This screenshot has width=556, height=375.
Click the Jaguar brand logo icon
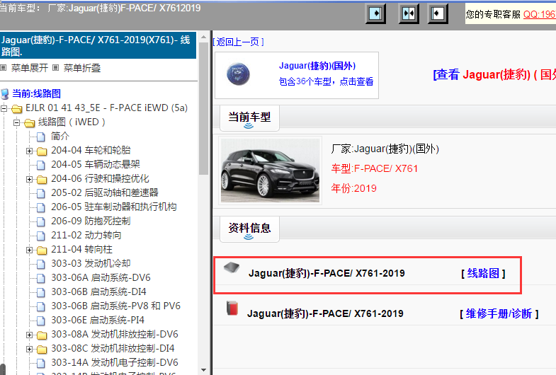point(238,74)
